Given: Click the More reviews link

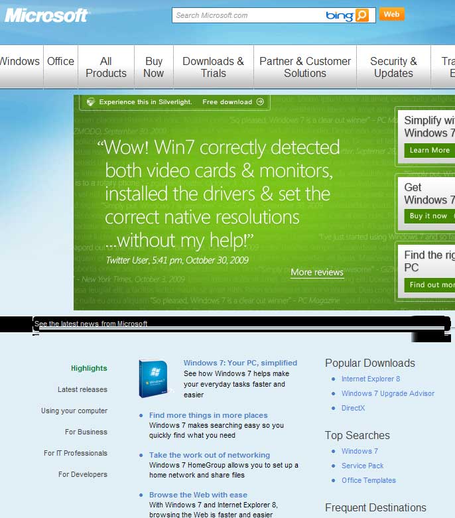Looking at the screenshot, I should [x=317, y=273].
